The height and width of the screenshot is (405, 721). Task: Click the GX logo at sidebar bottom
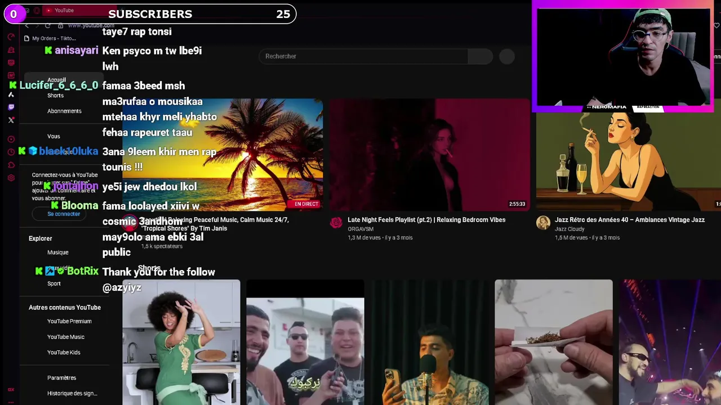point(11,389)
